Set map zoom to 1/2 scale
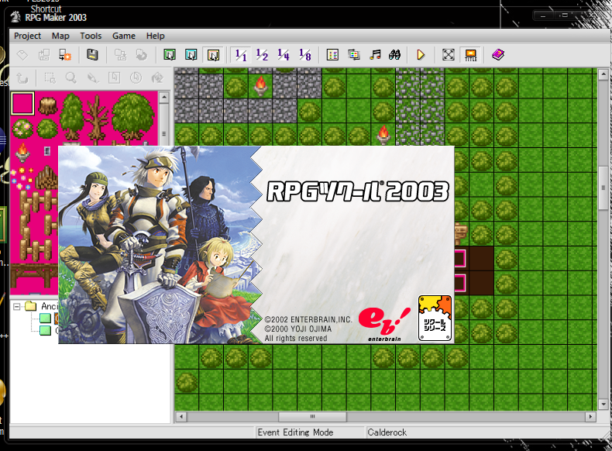 coord(262,55)
